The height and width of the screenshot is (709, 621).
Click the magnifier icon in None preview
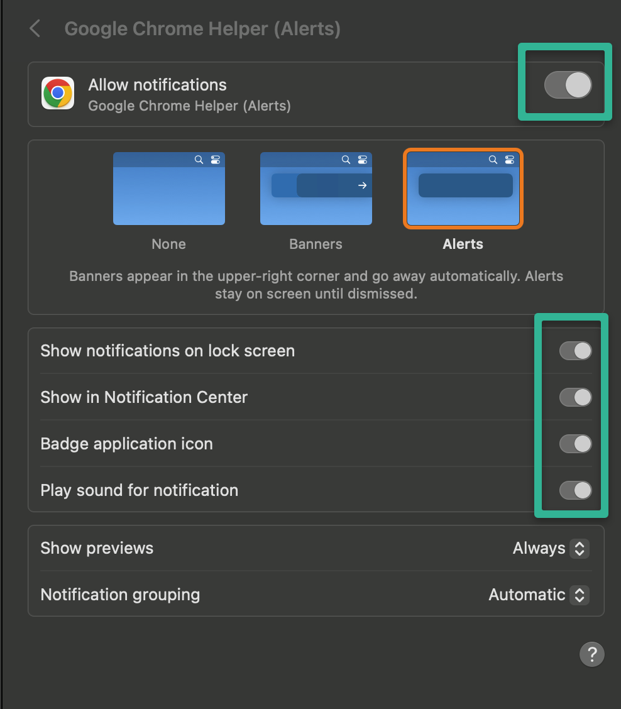pyautogui.click(x=199, y=160)
